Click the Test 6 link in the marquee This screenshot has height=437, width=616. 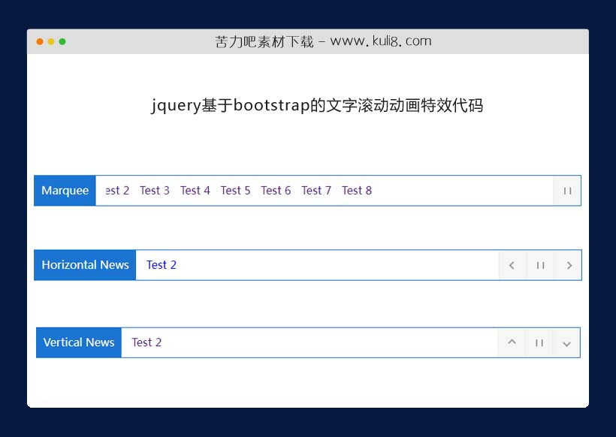(x=276, y=191)
